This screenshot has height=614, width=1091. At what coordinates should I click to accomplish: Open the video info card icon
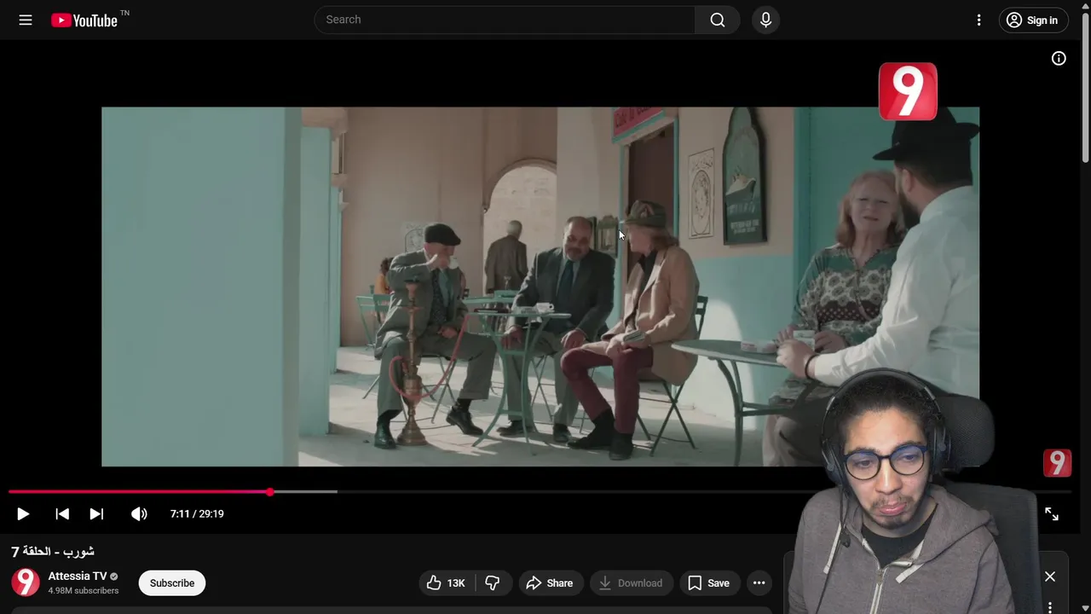click(1059, 59)
